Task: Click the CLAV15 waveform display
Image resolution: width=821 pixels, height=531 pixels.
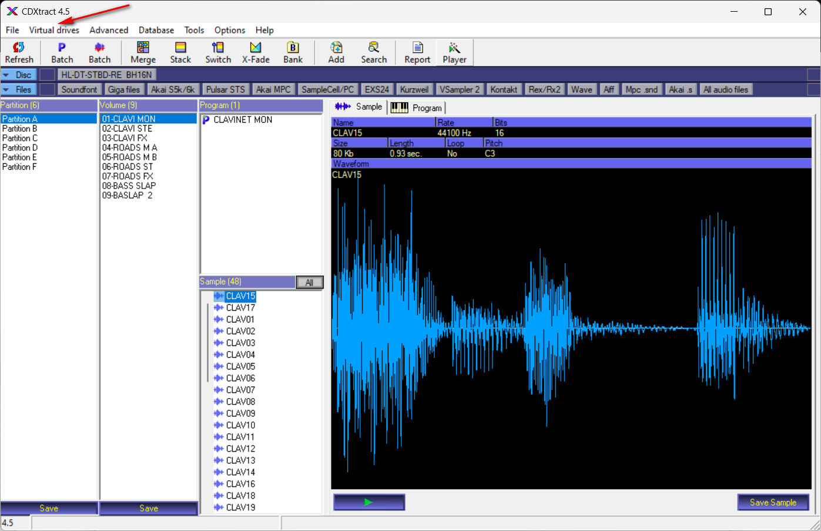Action: click(x=571, y=329)
